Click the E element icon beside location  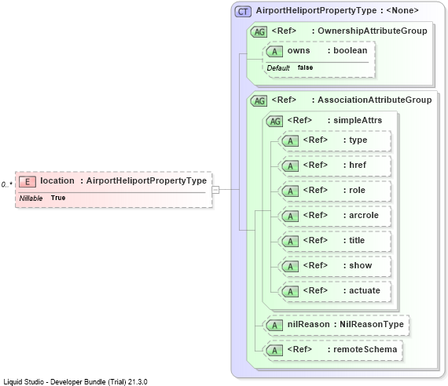(28, 182)
